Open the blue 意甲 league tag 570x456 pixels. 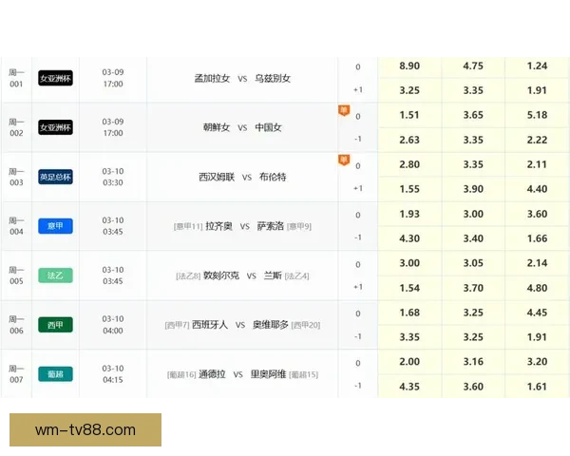(56, 226)
